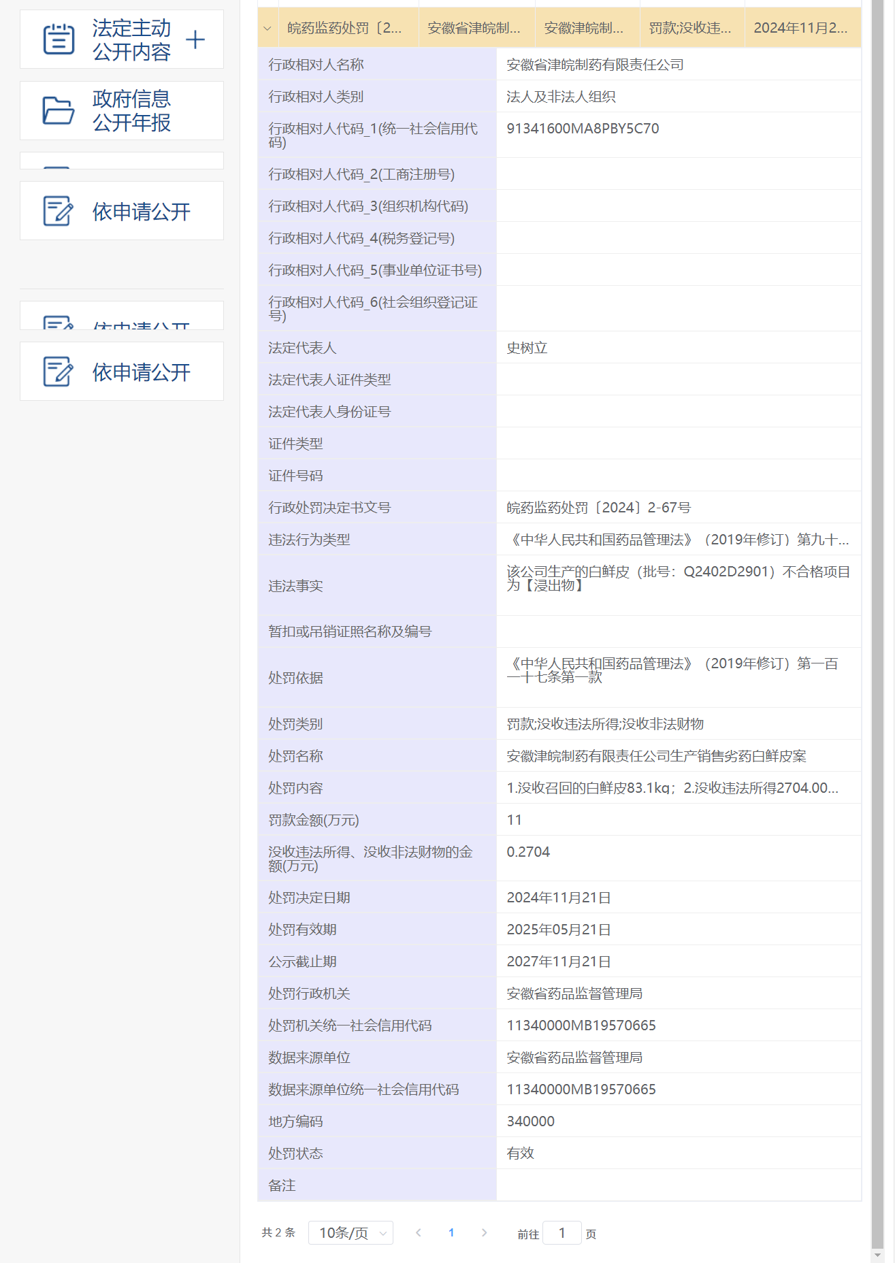The width and height of the screenshot is (895, 1263).
Task: Click confiscation amount 0.2704
Action: 528,852
